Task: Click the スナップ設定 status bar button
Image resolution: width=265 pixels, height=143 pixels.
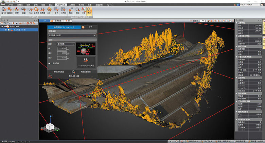Action: click(207, 142)
